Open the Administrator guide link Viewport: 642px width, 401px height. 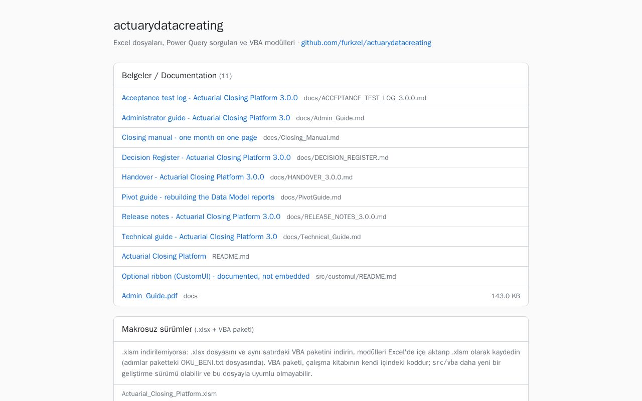[x=206, y=118]
